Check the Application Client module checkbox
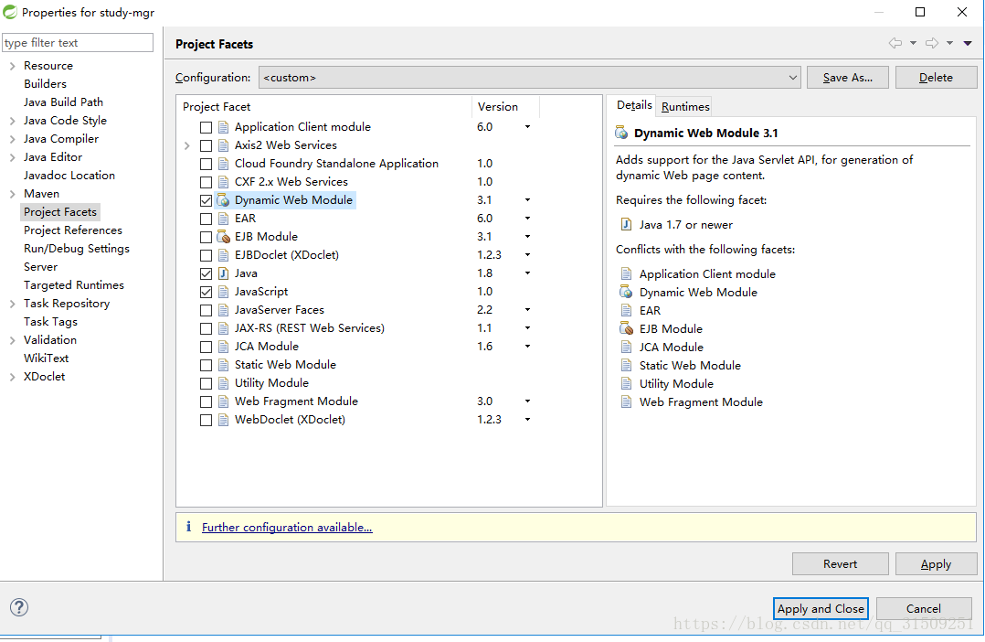The height and width of the screenshot is (642, 985). [207, 127]
